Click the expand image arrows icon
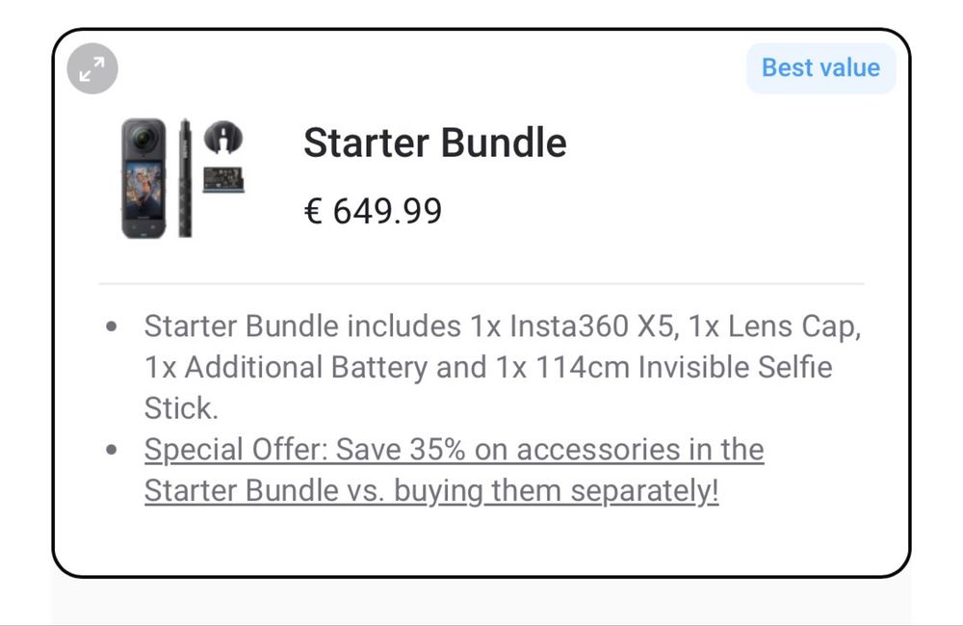Viewport: 963px width, 626px height. [x=93, y=69]
